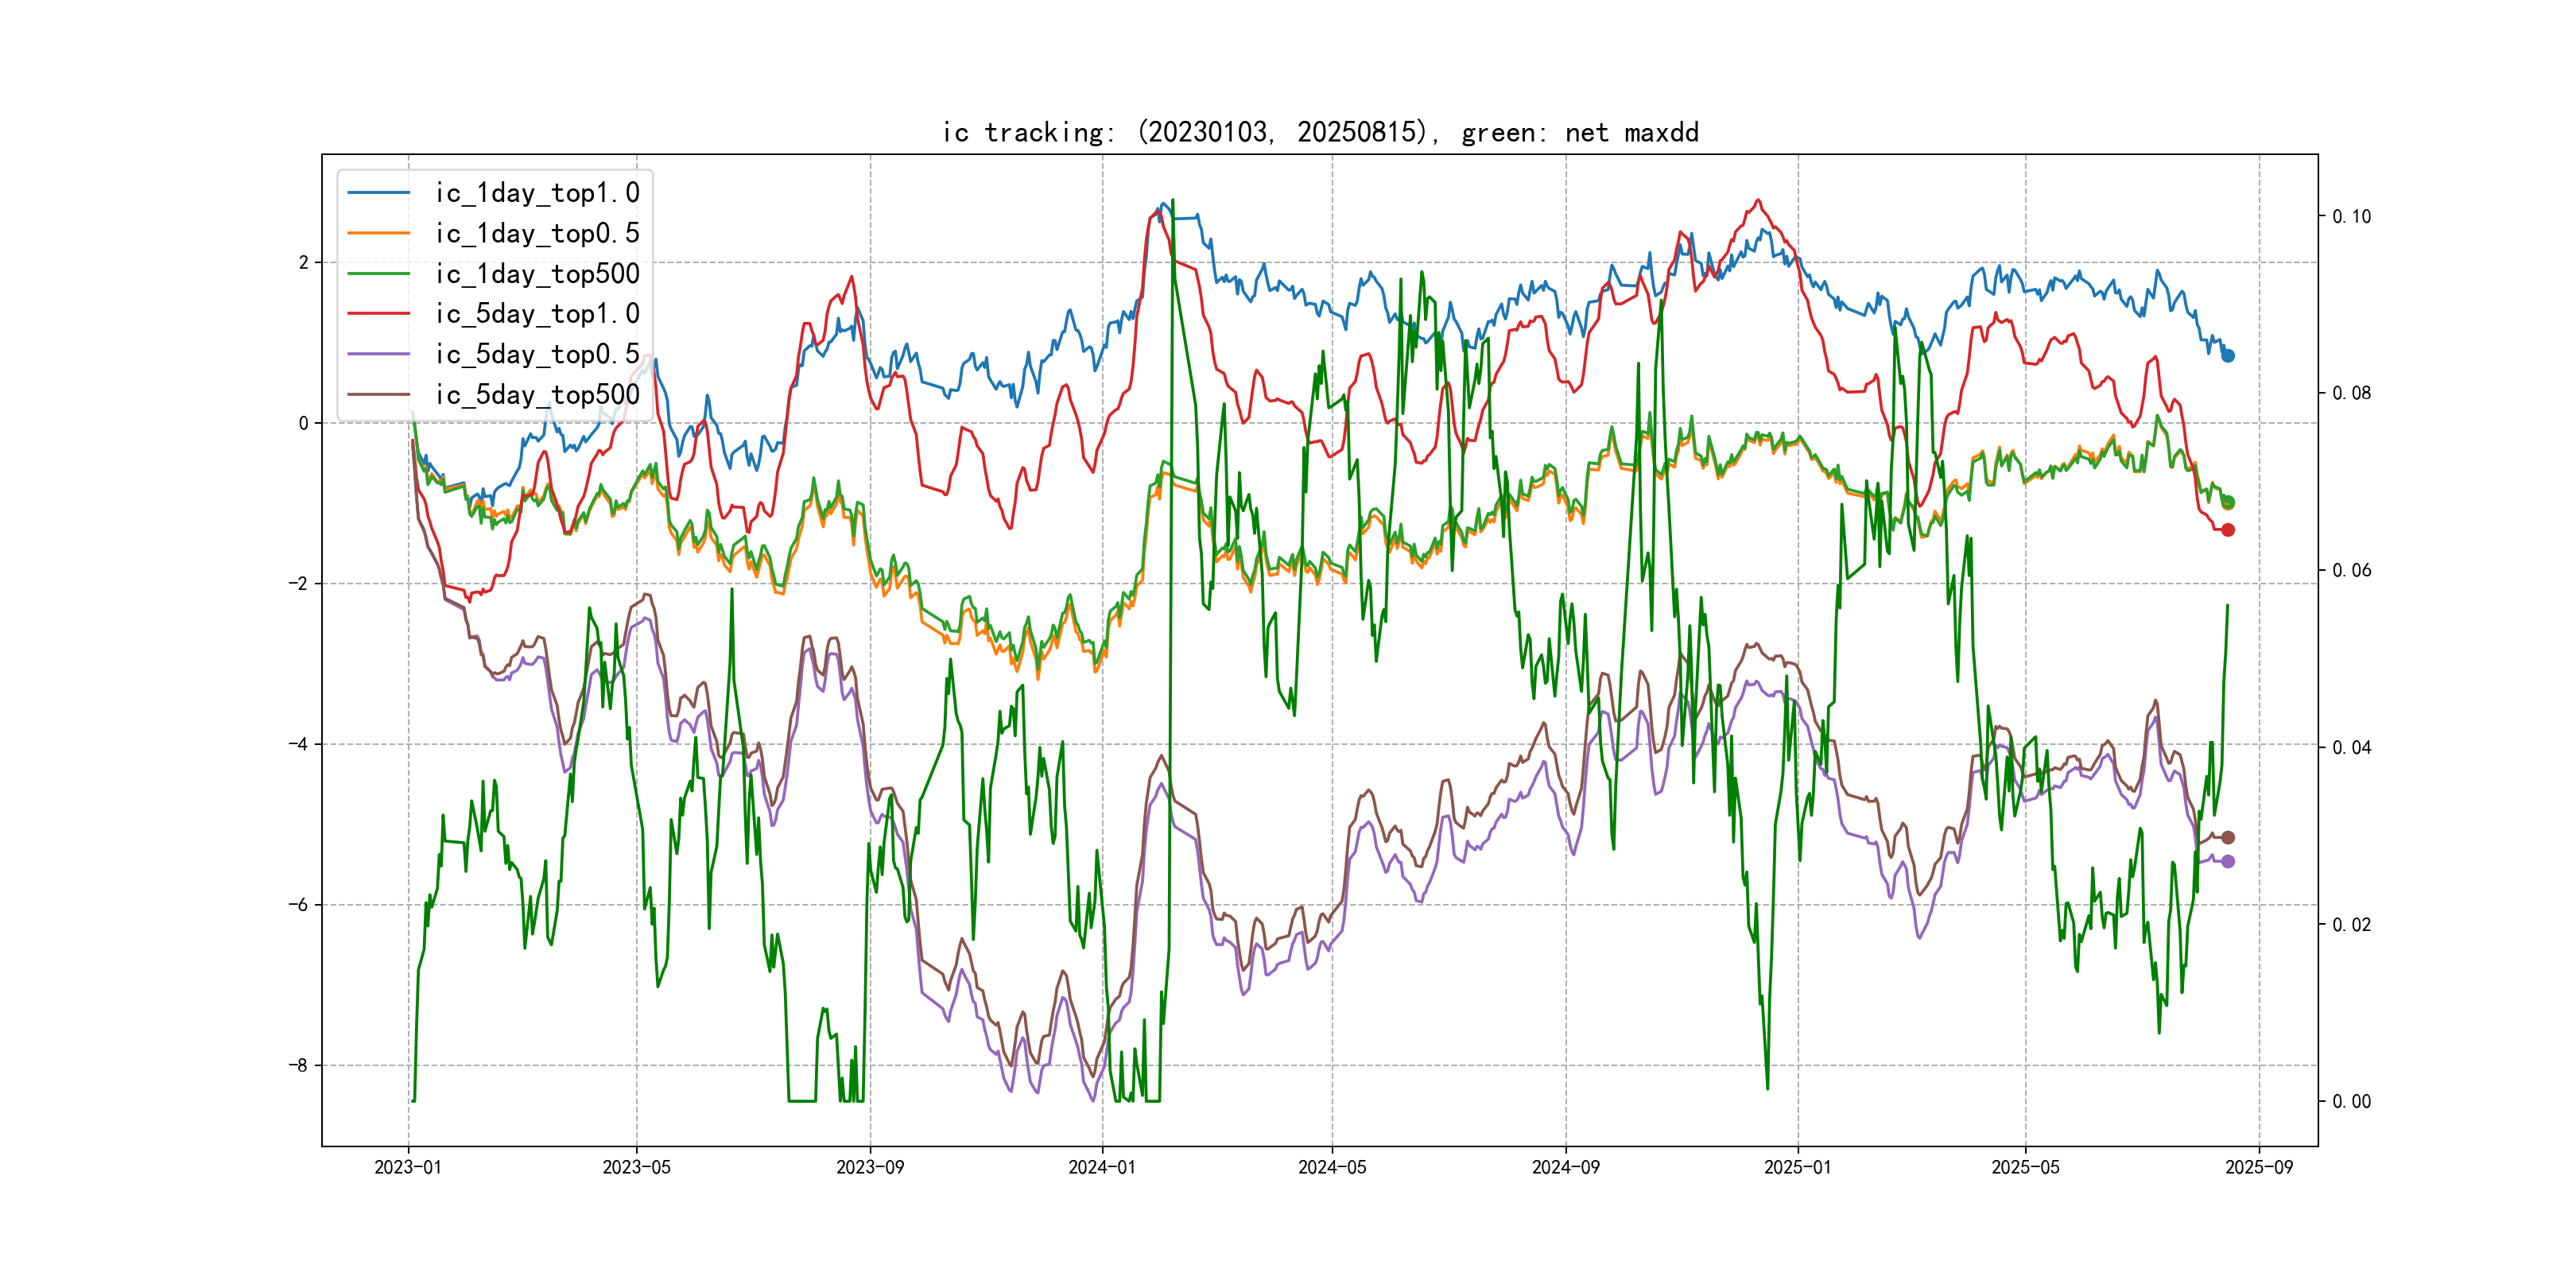Click the 0.10 right axis tick label
Viewport: 2576px width, 1288px height.
(2350, 217)
